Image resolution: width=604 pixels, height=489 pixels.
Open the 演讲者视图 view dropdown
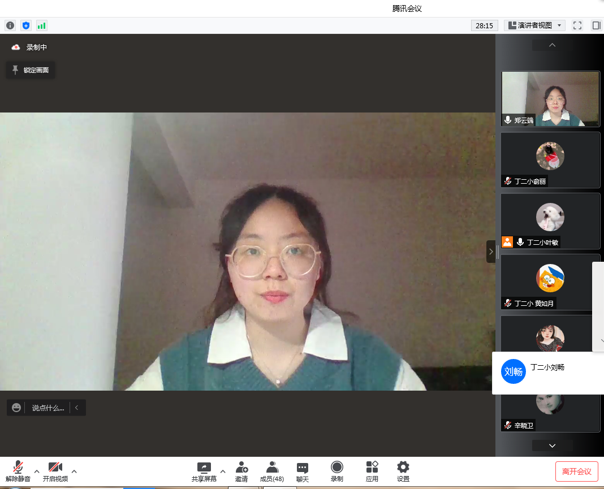coord(534,25)
